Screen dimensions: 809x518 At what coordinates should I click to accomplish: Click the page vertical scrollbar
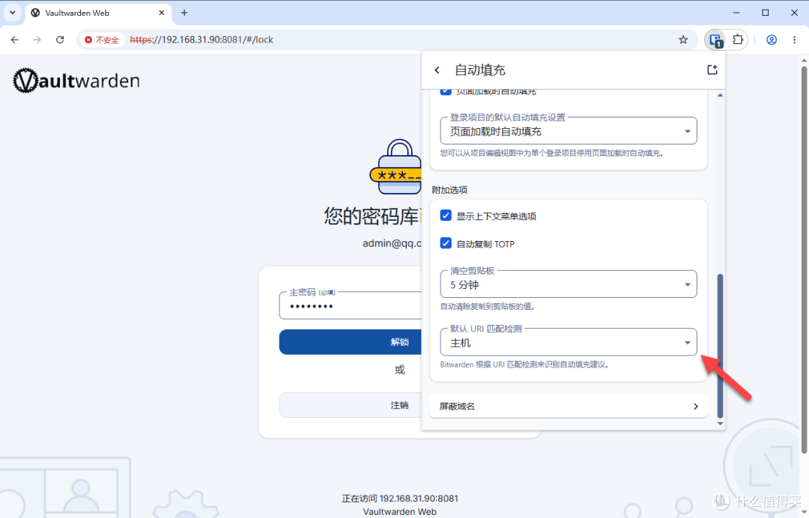(804, 260)
